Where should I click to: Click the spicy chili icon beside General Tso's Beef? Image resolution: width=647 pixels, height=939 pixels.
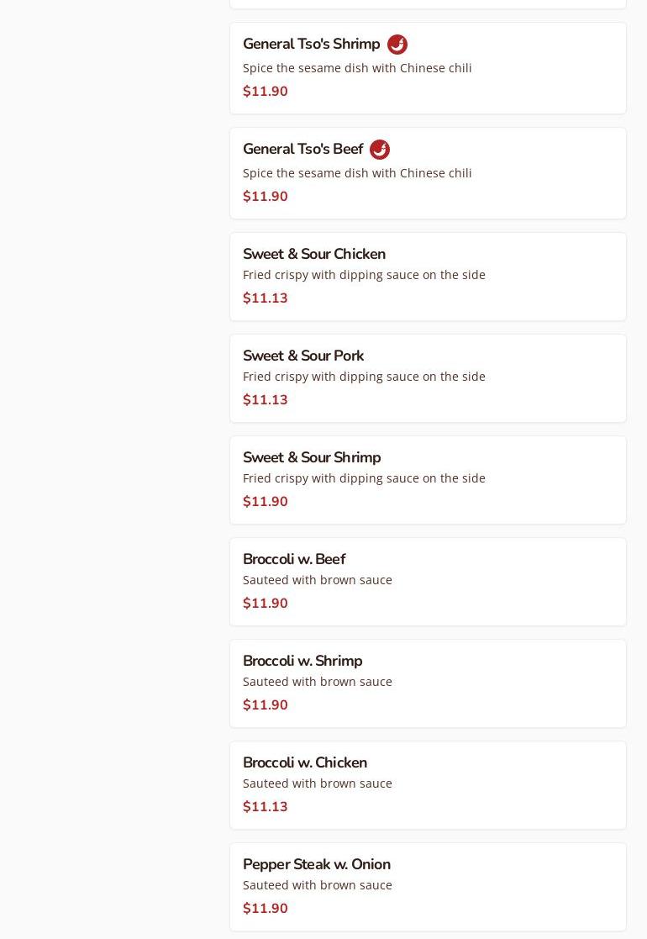[380, 150]
